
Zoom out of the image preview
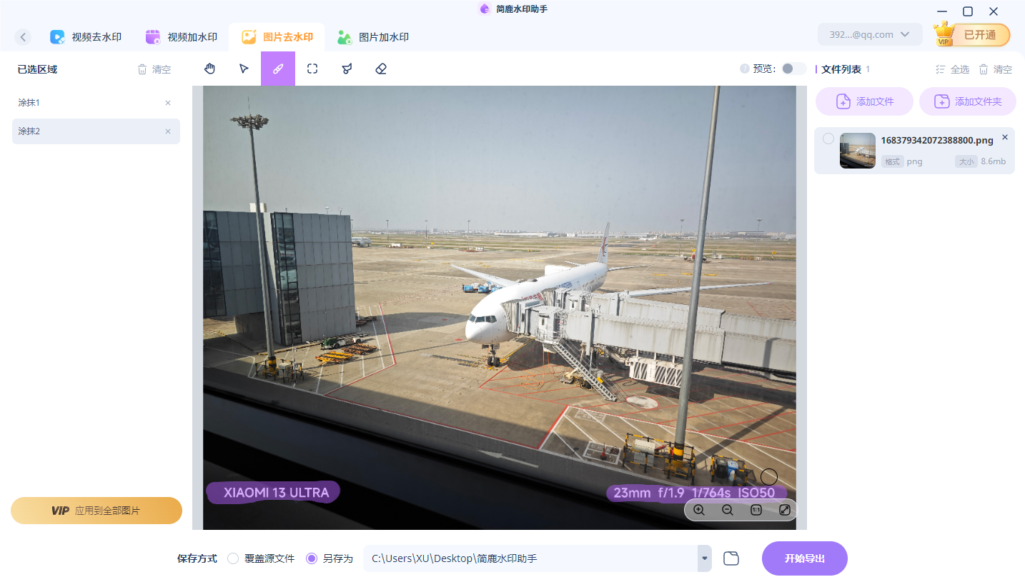pyautogui.click(x=728, y=510)
